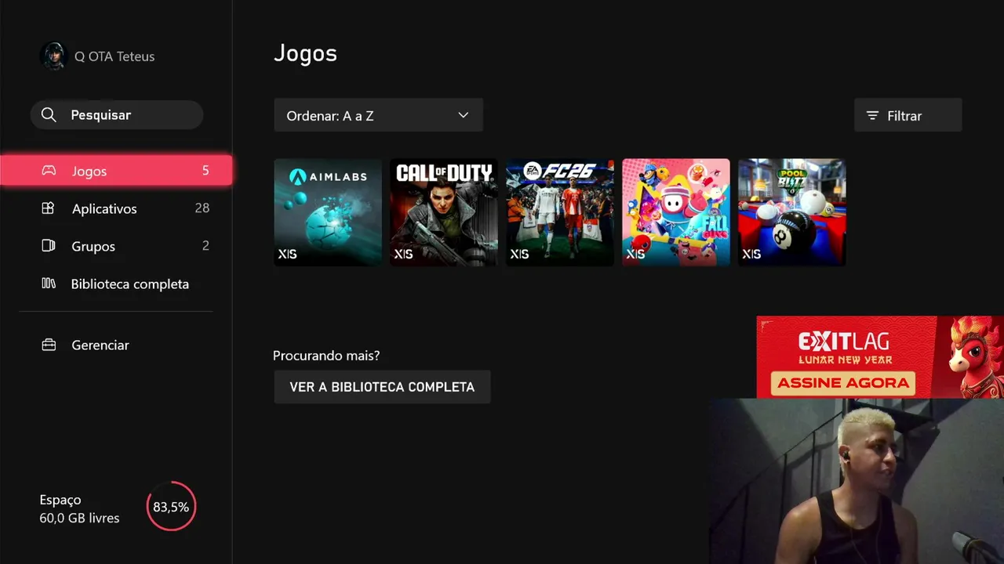Click the X|S badge on the FC26 tile
The image size is (1004, 564).
click(520, 254)
